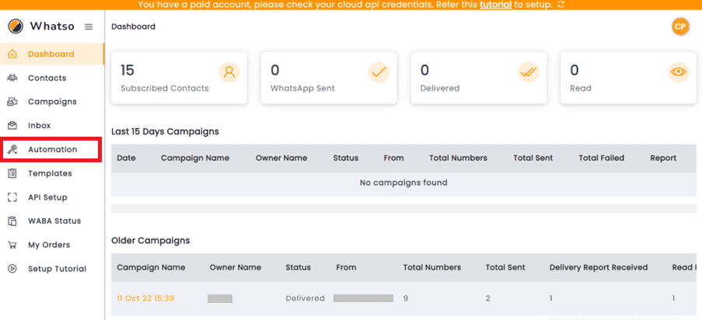702x320 pixels.
Task: Select the Delivered stat card
Action: pyautogui.click(x=479, y=78)
